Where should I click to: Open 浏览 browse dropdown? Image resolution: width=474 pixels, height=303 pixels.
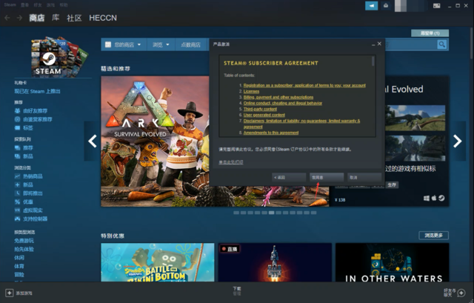coord(161,44)
